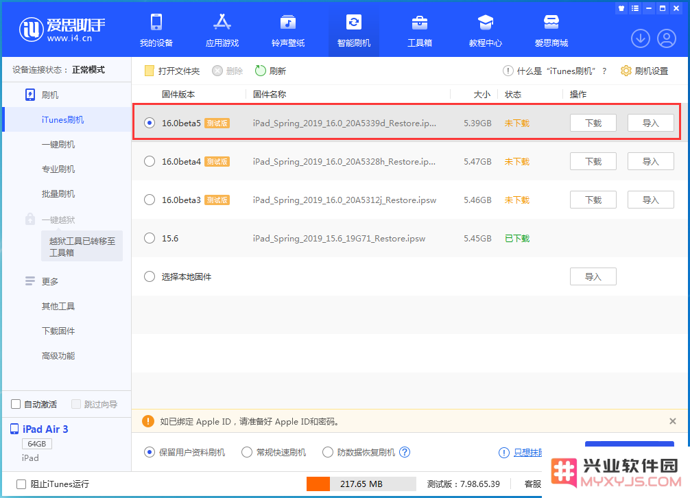Click the 爱思助手 i4 logo
690x498 pixels.
tap(62, 29)
